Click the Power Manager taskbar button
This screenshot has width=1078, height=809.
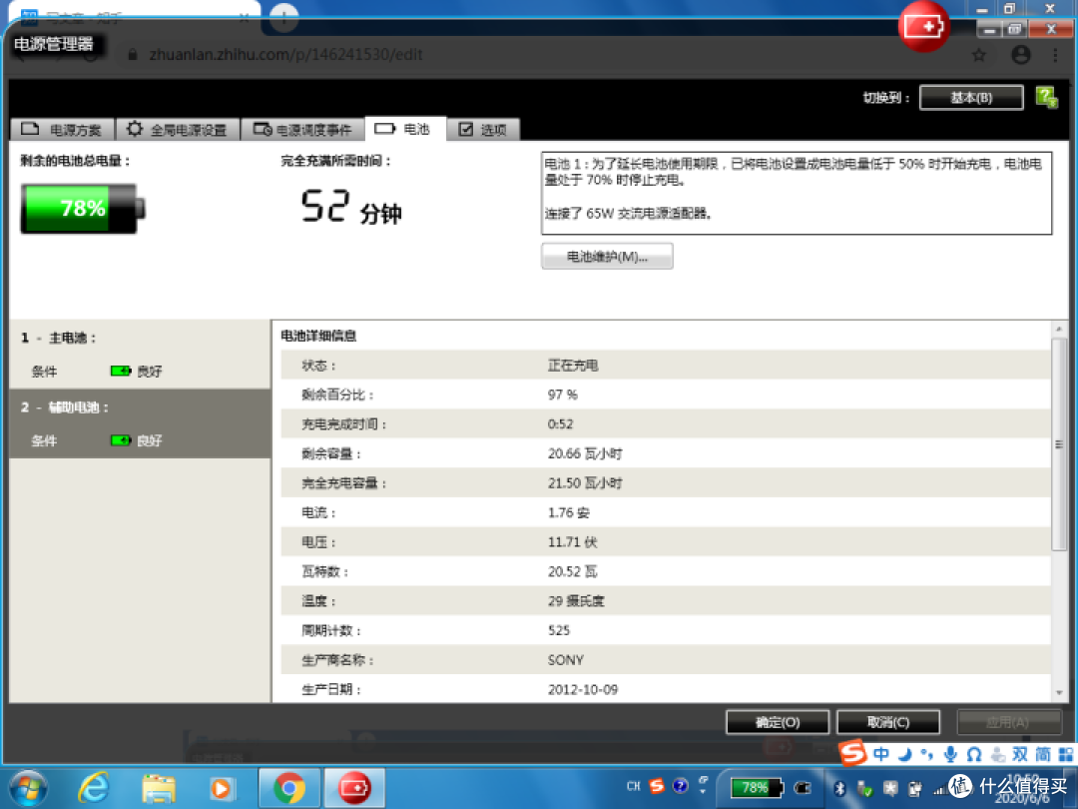pyautogui.click(x=354, y=788)
